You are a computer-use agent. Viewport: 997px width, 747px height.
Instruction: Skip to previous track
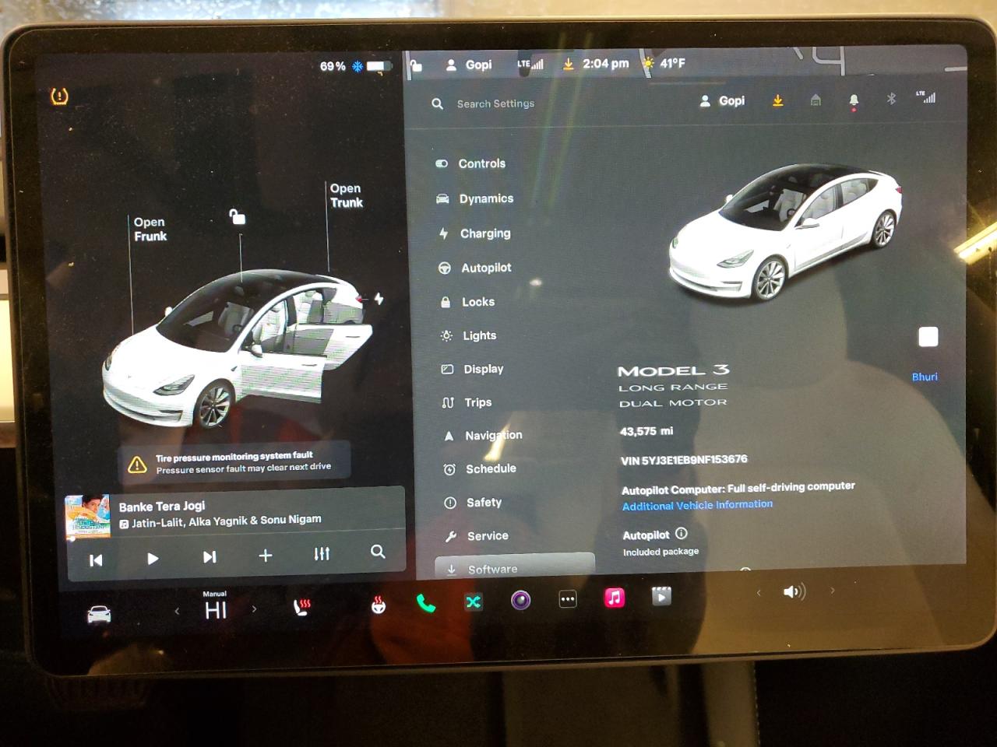96,559
